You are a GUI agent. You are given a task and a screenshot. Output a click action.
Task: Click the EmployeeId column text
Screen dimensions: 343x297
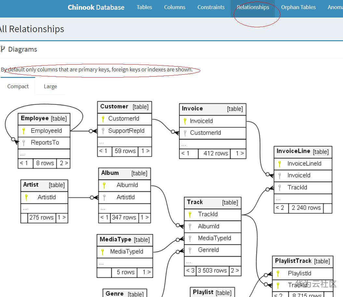coord(47,131)
